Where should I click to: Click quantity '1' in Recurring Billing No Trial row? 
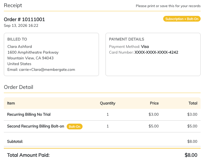tap(108, 114)
